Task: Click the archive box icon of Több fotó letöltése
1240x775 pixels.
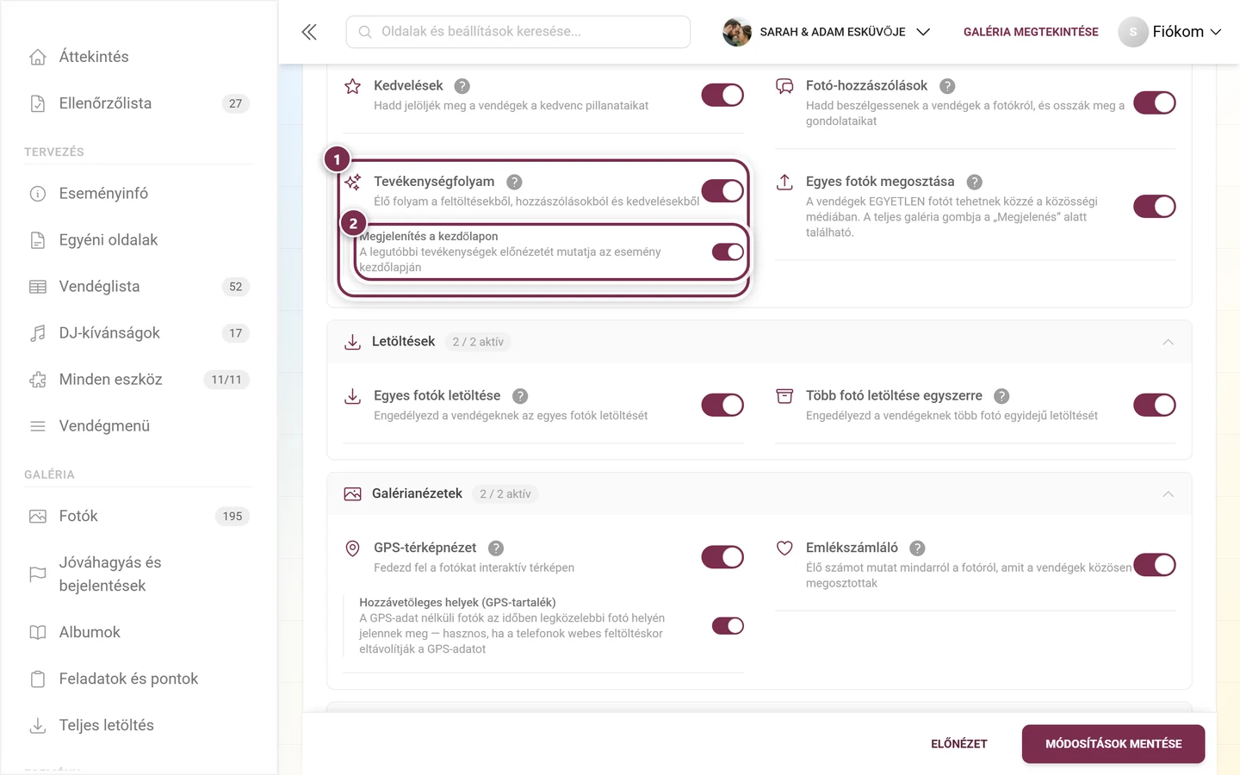Action: pyautogui.click(x=784, y=396)
